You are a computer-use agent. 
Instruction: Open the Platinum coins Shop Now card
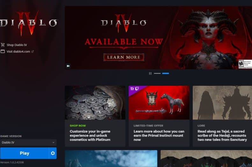[x=95, y=116]
